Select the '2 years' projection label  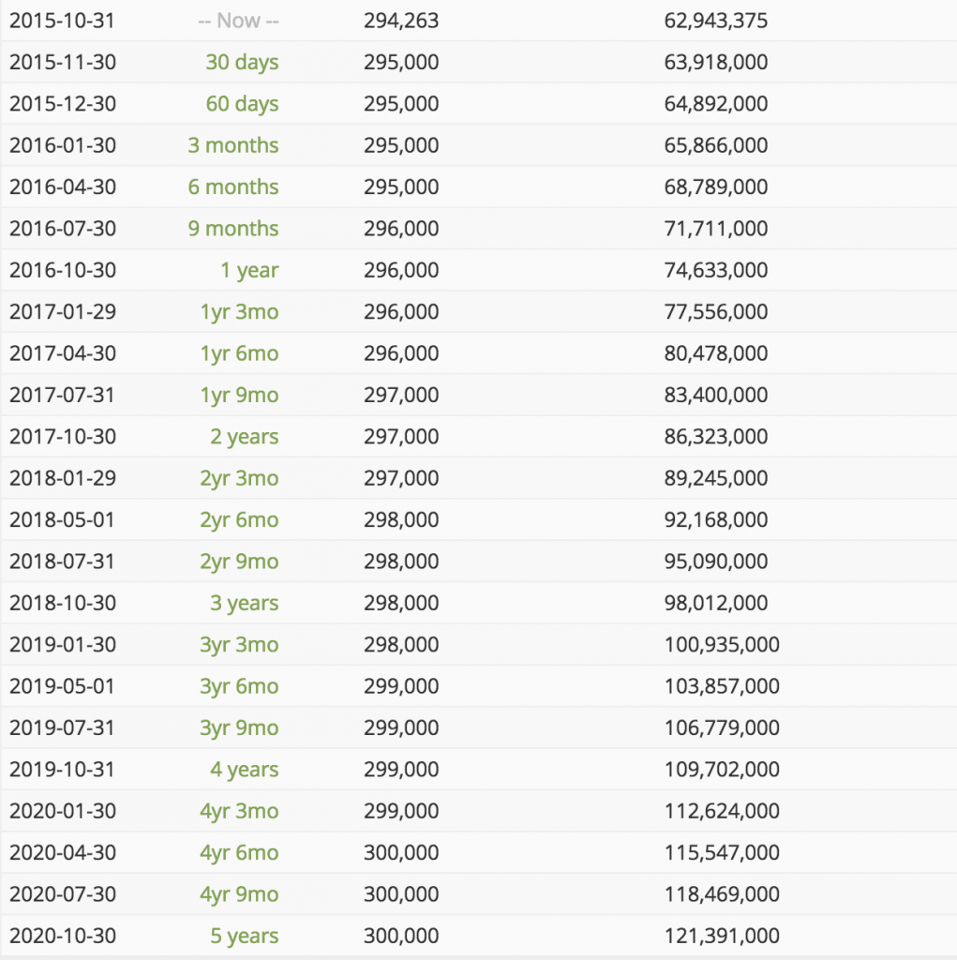[245, 437]
